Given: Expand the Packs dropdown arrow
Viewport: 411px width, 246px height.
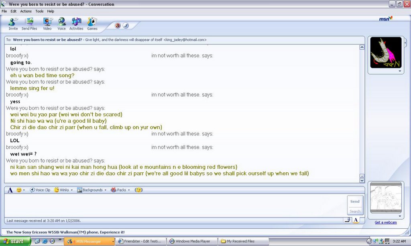Looking at the screenshot, I should 129,190.
